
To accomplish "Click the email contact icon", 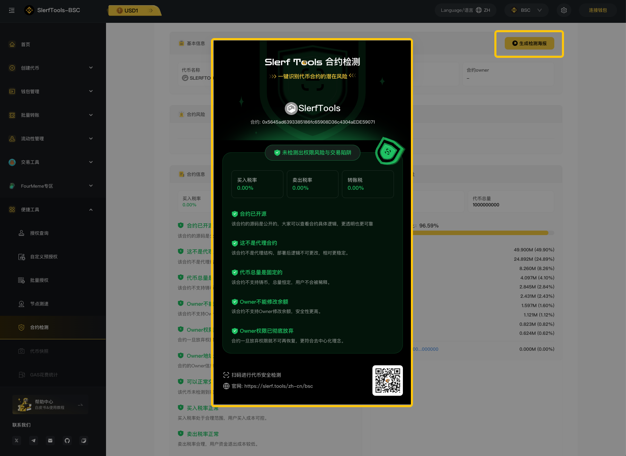I will pos(50,440).
